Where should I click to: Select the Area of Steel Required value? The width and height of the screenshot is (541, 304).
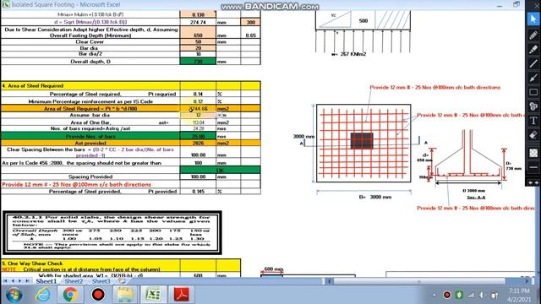pos(198,109)
